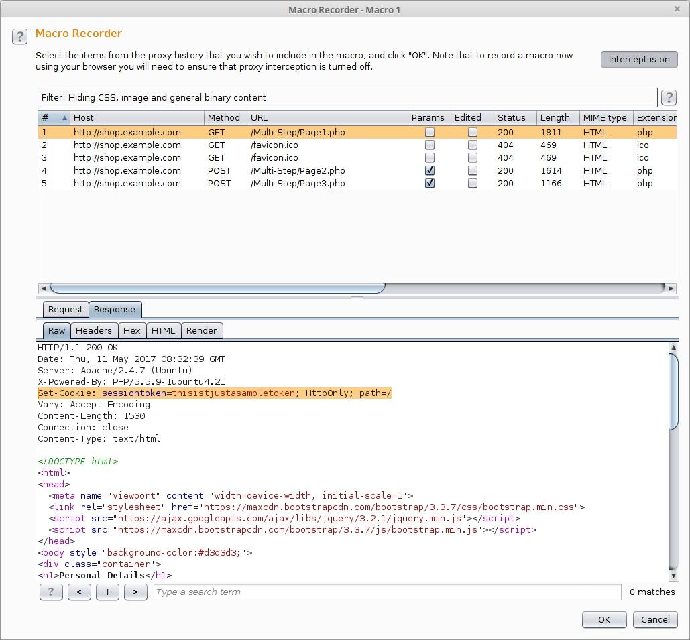Focus the search term input field
Screen dimensions: 690x640
tap(388, 592)
